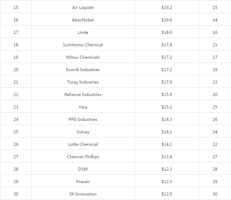Select SK Innovation in the table
Screen dimensions: 231x200
tap(83, 194)
